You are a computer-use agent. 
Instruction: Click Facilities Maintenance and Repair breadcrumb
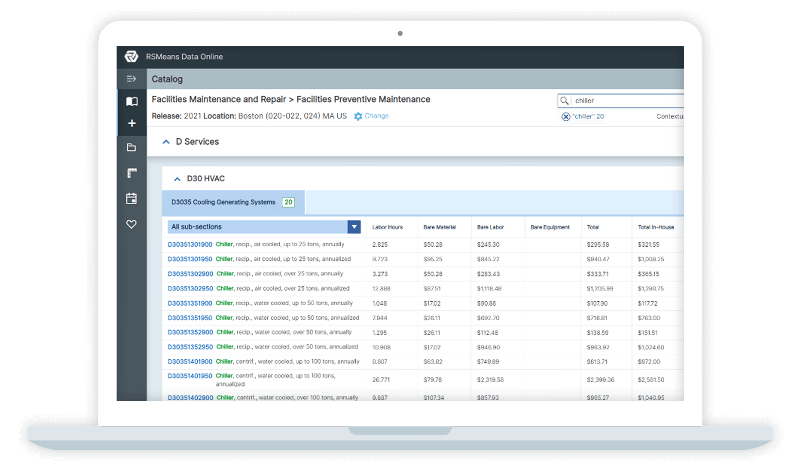[219, 100]
